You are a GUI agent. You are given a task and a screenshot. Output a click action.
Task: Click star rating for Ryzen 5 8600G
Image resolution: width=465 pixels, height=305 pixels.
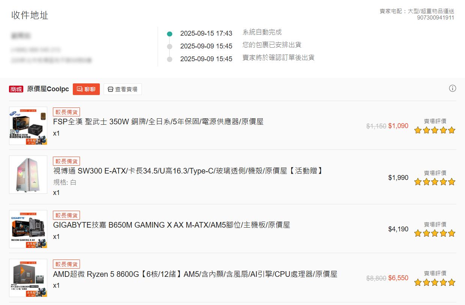(435, 282)
